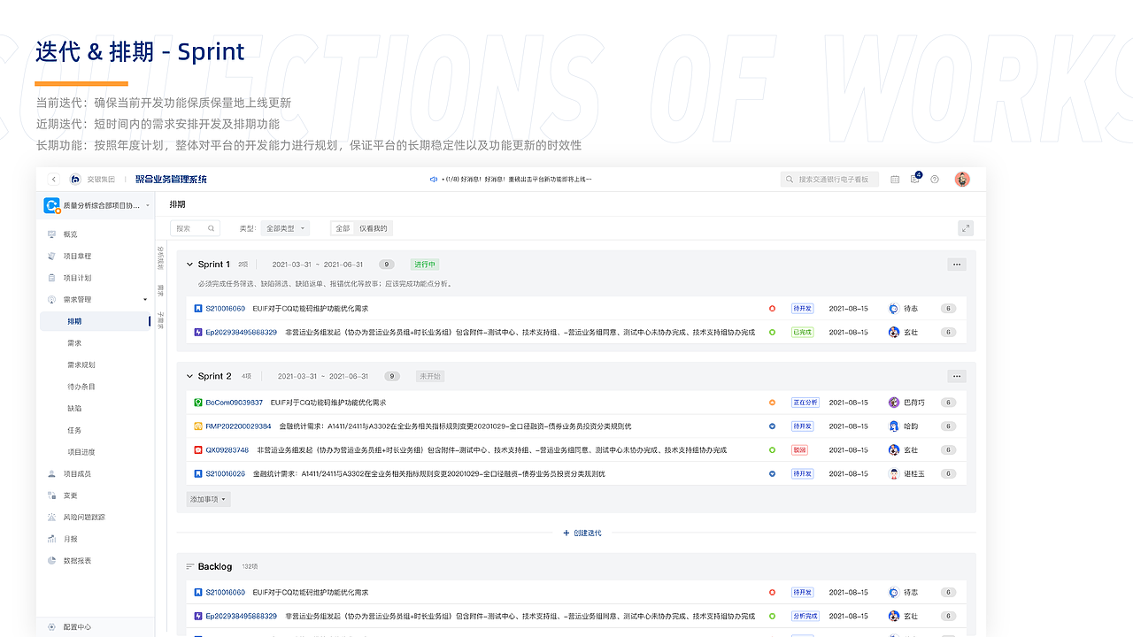Click Sprint 1 date range 2021-03-31 ~ 2021-06-31
The height and width of the screenshot is (637, 1133).
318,265
